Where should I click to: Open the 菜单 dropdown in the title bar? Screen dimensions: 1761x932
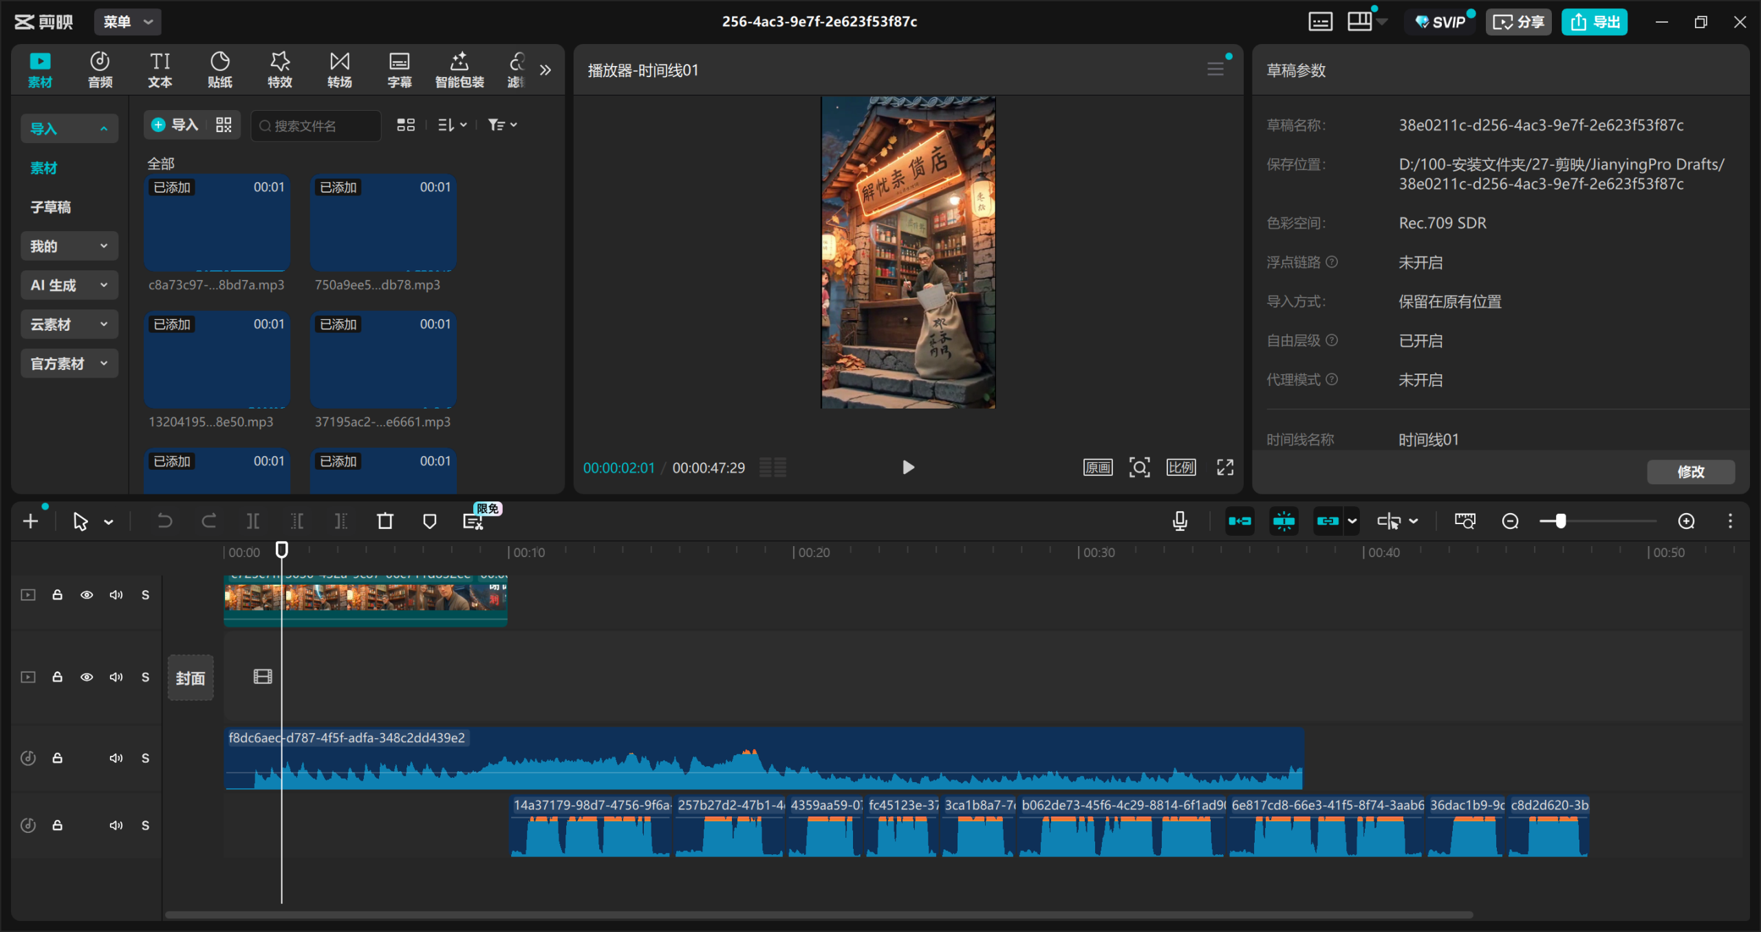(128, 22)
